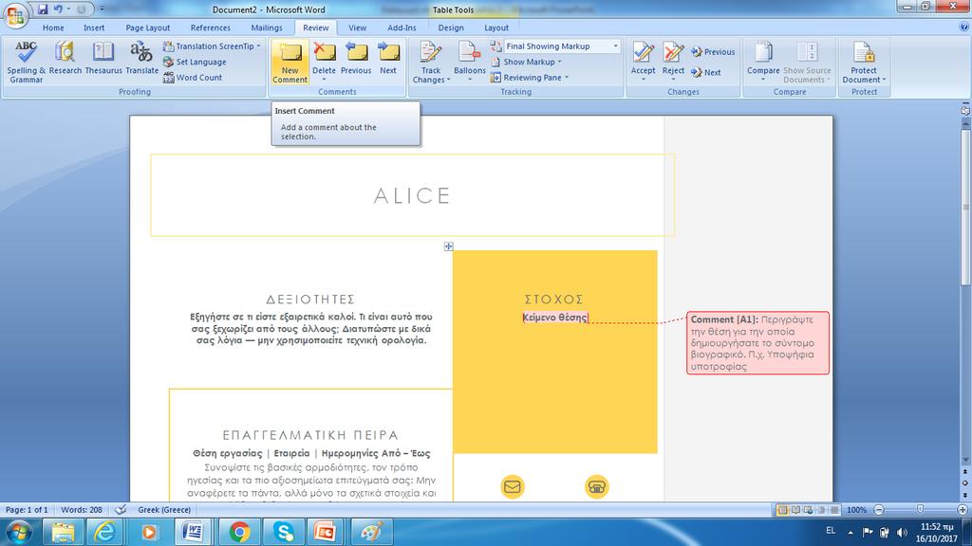The height and width of the screenshot is (546, 972).
Task: Click the Office button
Action: tap(15, 15)
